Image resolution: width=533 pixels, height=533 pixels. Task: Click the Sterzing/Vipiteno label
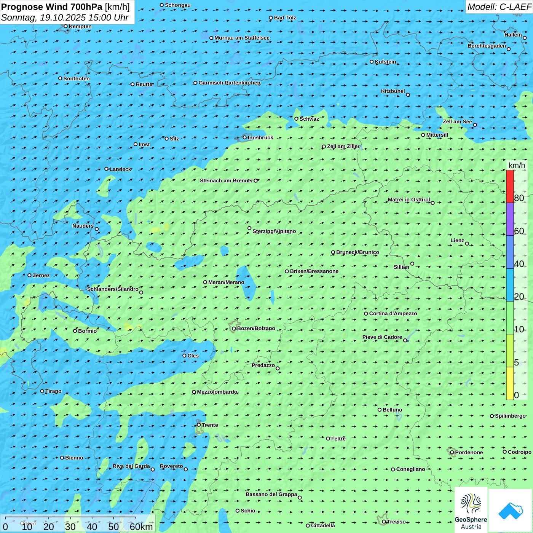point(274,231)
